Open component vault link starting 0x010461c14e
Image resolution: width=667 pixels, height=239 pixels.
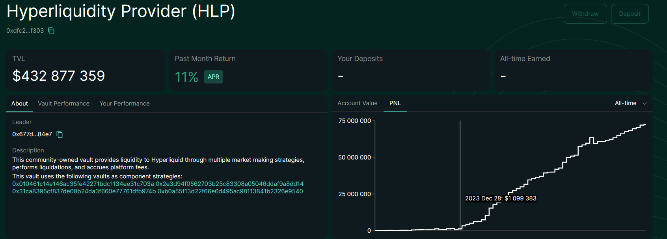[x=83, y=184]
